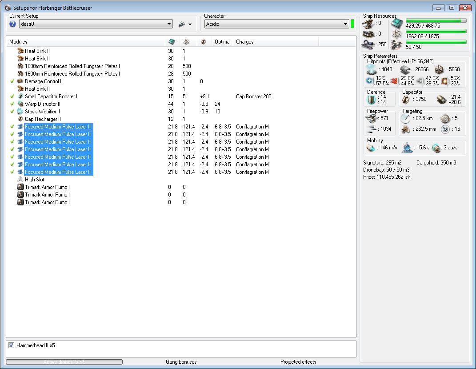Open the destr0 current setup dropdown

click(x=96, y=24)
